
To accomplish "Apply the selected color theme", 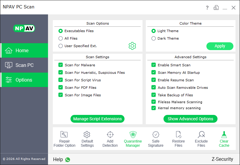I will 220,46.
